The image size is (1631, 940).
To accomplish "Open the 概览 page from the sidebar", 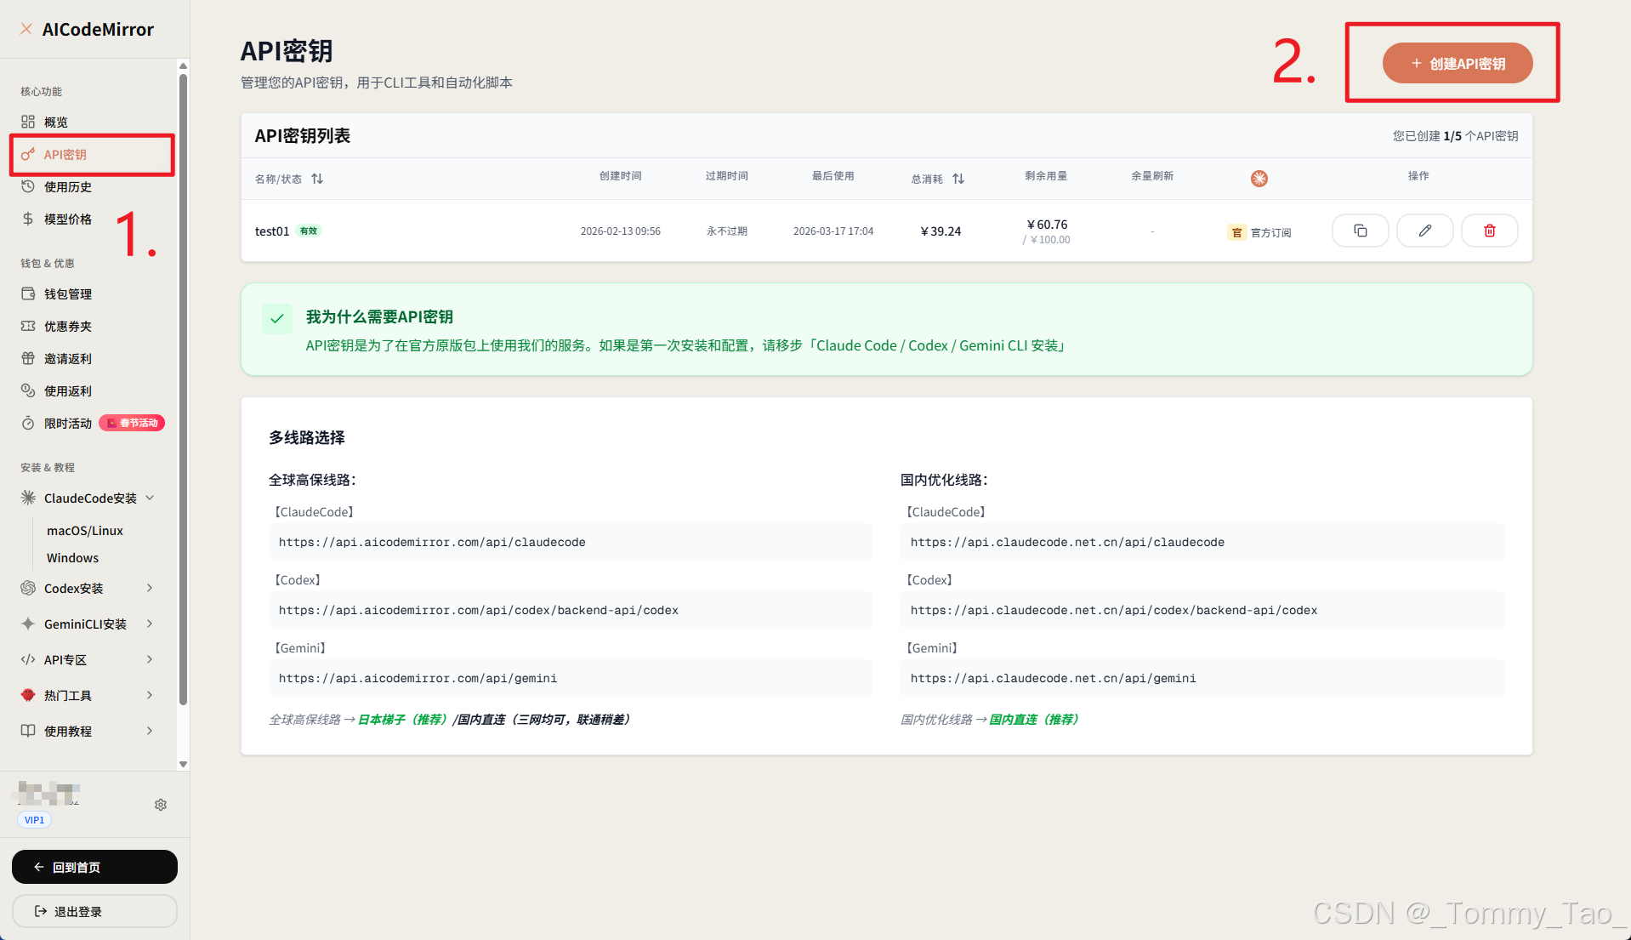I will [x=55, y=121].
